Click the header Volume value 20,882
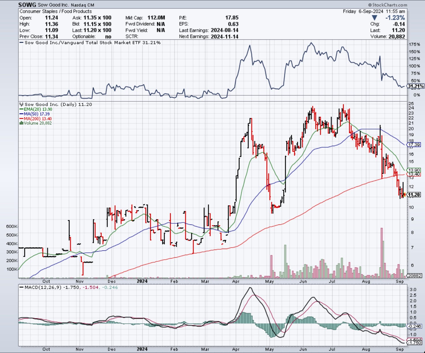 point(397,37)
